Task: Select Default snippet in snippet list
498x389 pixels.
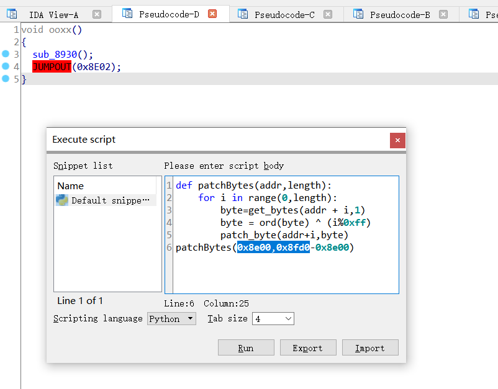Action: [x=106, y=200]
